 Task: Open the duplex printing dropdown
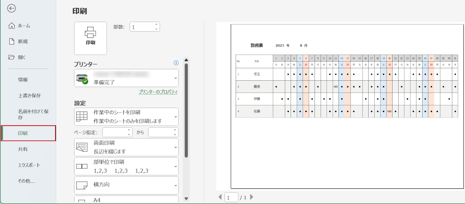click(x=126, y=147)
